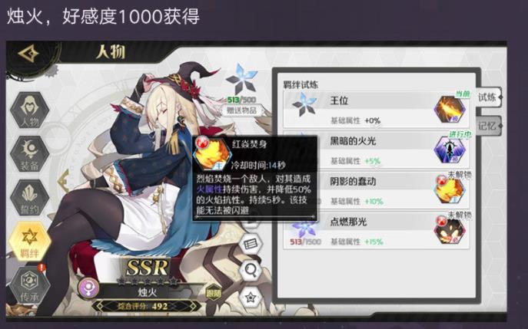
Task: Open the 传承 inheritance sidebar icon
Action: 30,285
